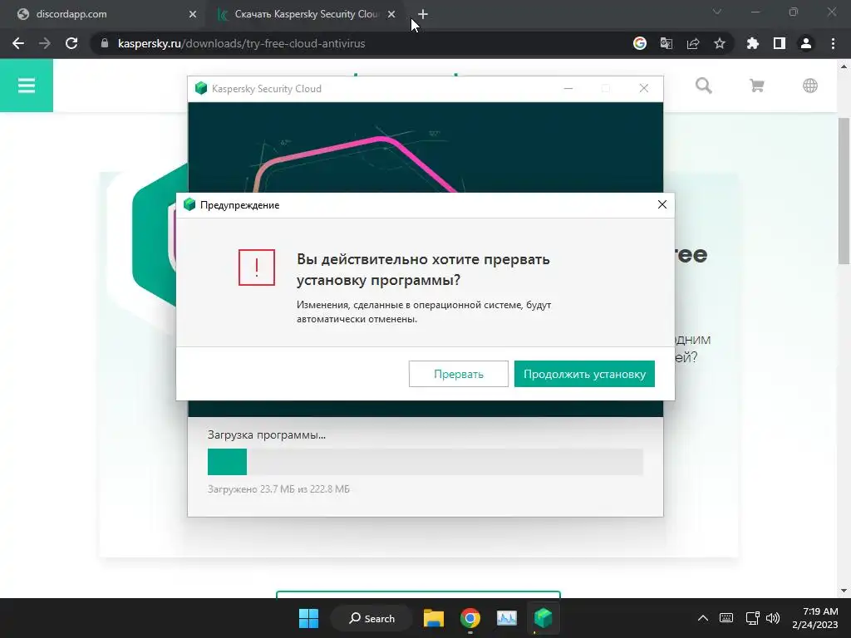
Task: Open the tab search chevron
Action: (x=717, y=12)
